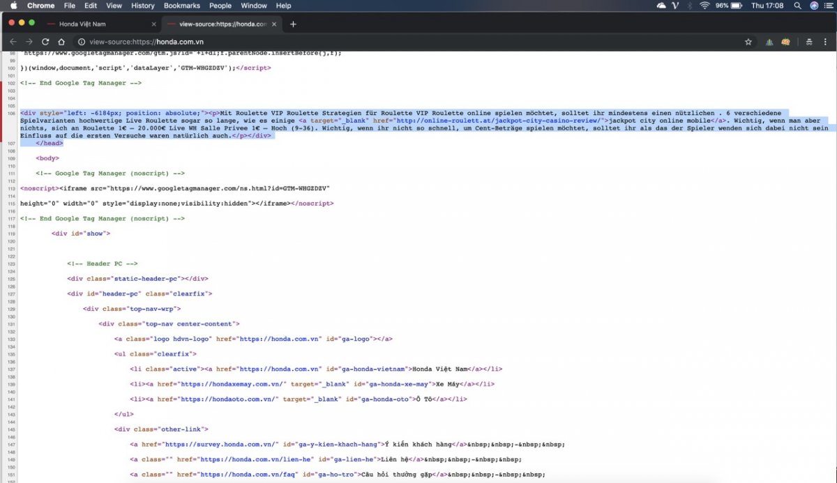Go to the home page
Viewport: 837px width, 483px height.
(62, 42)
